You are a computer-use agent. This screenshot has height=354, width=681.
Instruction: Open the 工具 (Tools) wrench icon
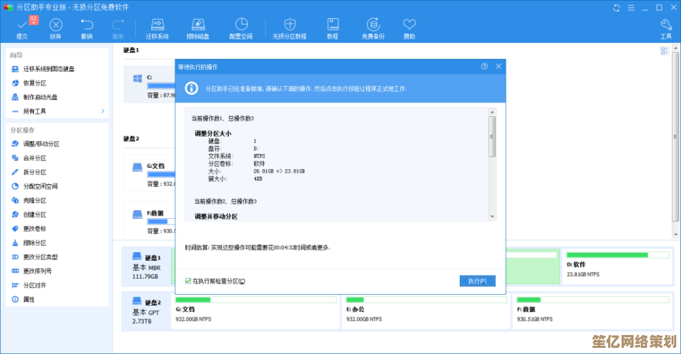(x=666, y=25)
